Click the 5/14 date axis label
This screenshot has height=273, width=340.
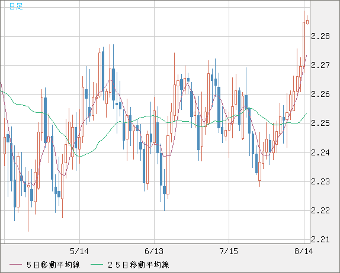tap(79, 251)
